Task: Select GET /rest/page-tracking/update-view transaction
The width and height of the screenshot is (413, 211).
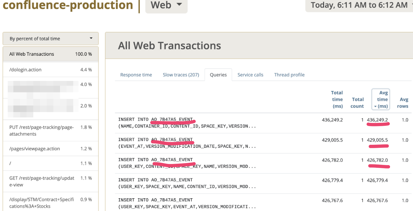Action: tap(51, 181)
